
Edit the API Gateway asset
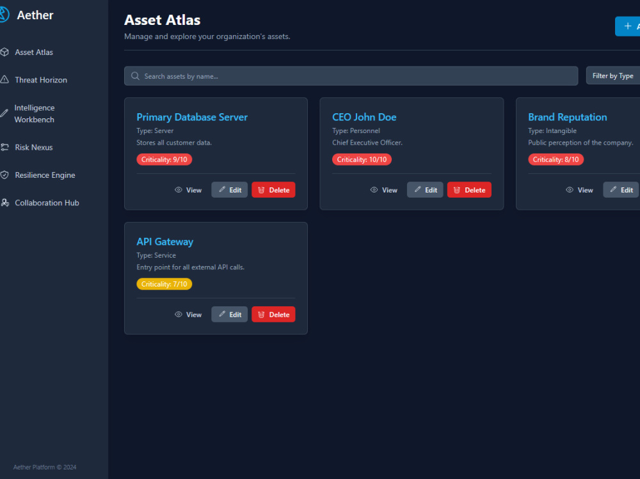click(x=229, y=315)
